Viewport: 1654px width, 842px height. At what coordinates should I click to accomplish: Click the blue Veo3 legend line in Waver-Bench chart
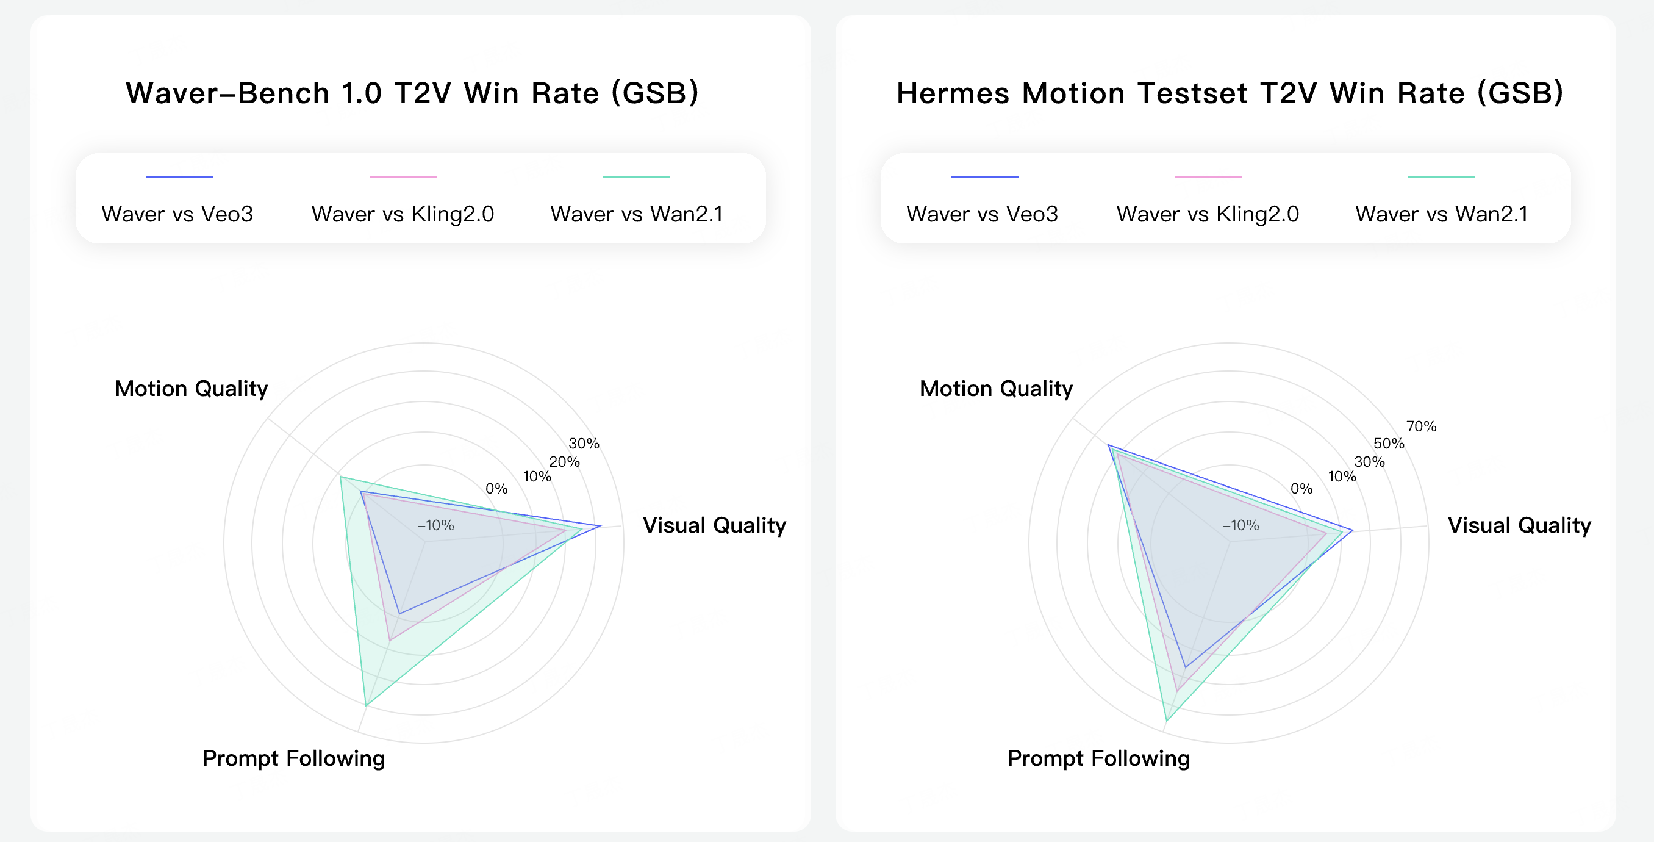point(180,176)
